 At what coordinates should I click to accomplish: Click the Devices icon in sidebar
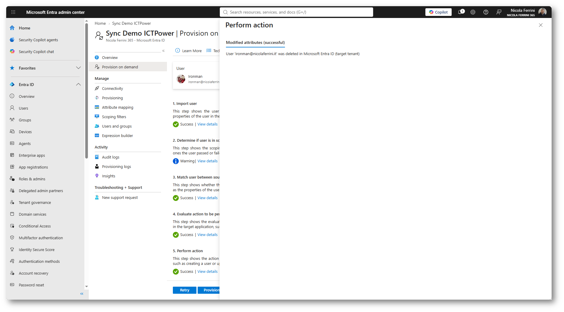coord(12,132)
